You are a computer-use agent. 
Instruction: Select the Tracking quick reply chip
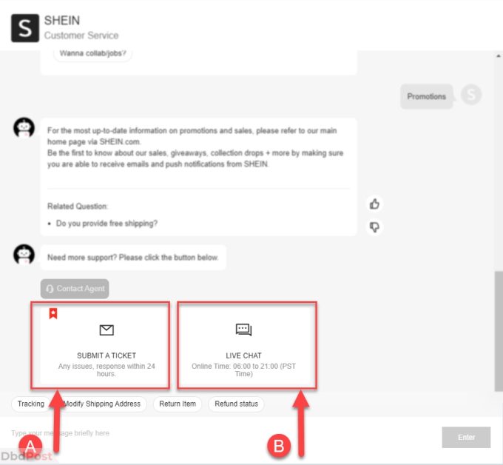point(31,404)
